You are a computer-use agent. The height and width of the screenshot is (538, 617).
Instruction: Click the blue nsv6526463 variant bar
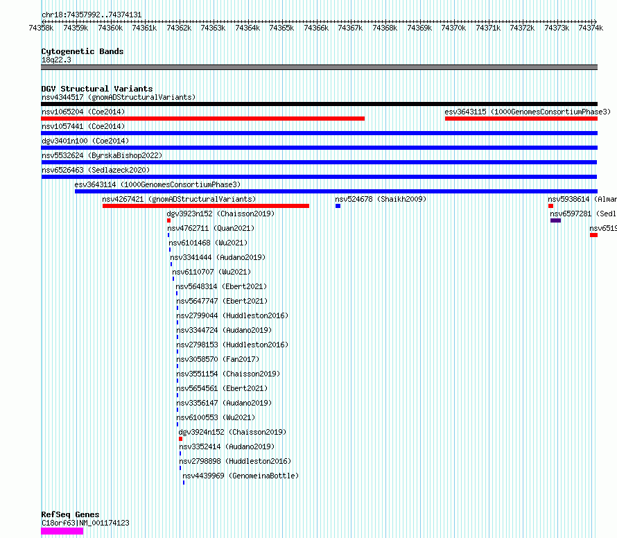[x=319, y=177]
